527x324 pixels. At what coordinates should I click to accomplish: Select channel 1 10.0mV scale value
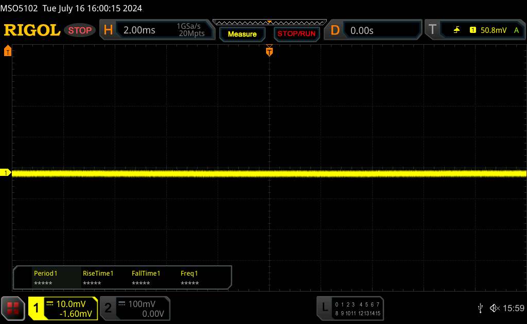coord(71,304)
